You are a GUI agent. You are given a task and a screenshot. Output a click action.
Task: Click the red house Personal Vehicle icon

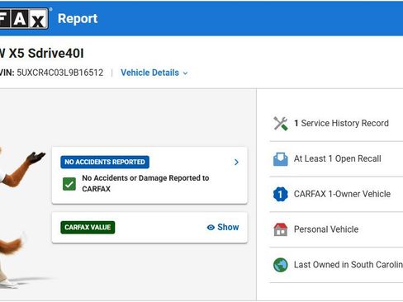pyautogui.click(x=281, y=229)
